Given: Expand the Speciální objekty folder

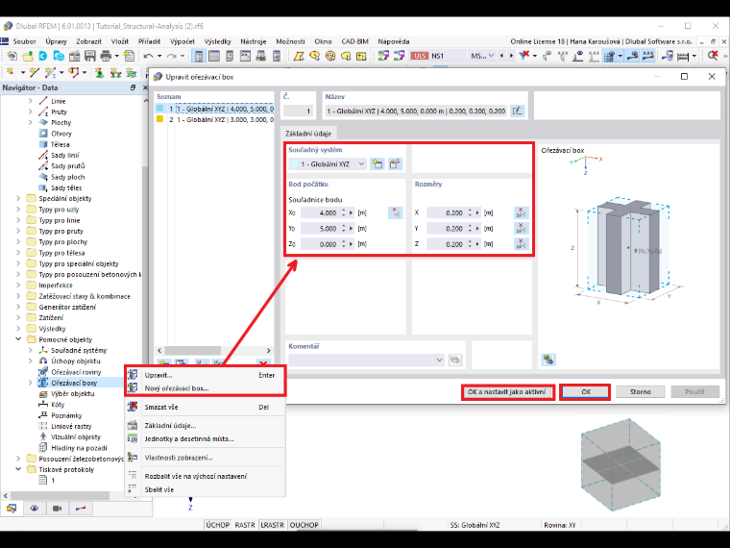Looking at the screenshot, I should [18, 198].
